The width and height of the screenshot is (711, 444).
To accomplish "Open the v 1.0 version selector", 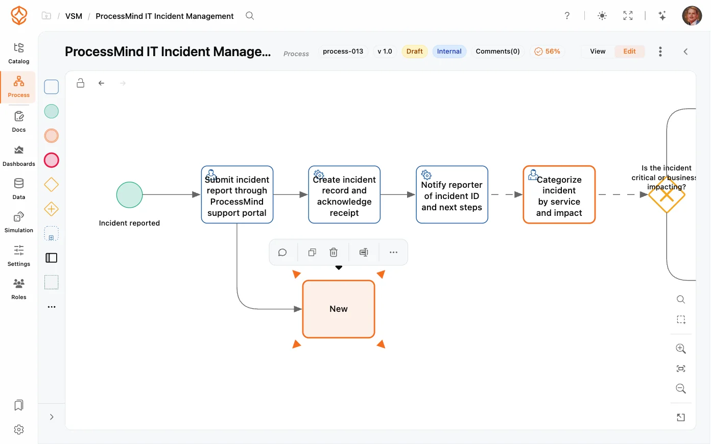I will click(385, 52).
